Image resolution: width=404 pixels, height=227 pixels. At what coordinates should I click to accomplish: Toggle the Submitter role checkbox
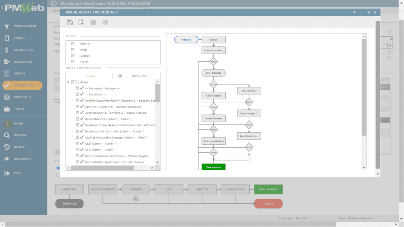tap(77, 94)
